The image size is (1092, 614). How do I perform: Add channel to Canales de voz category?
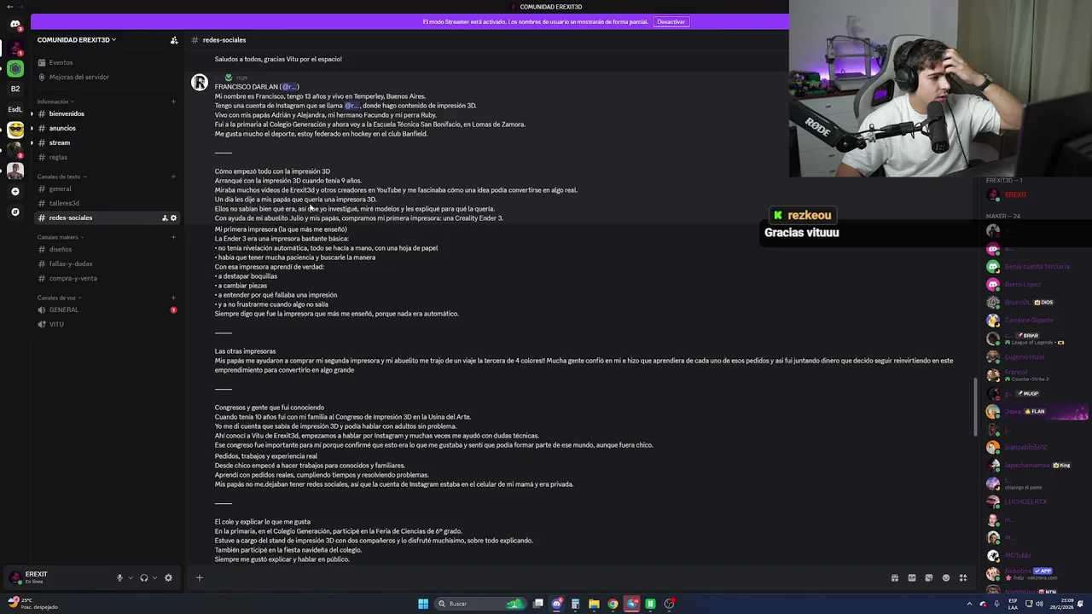[x=173, y=298]
